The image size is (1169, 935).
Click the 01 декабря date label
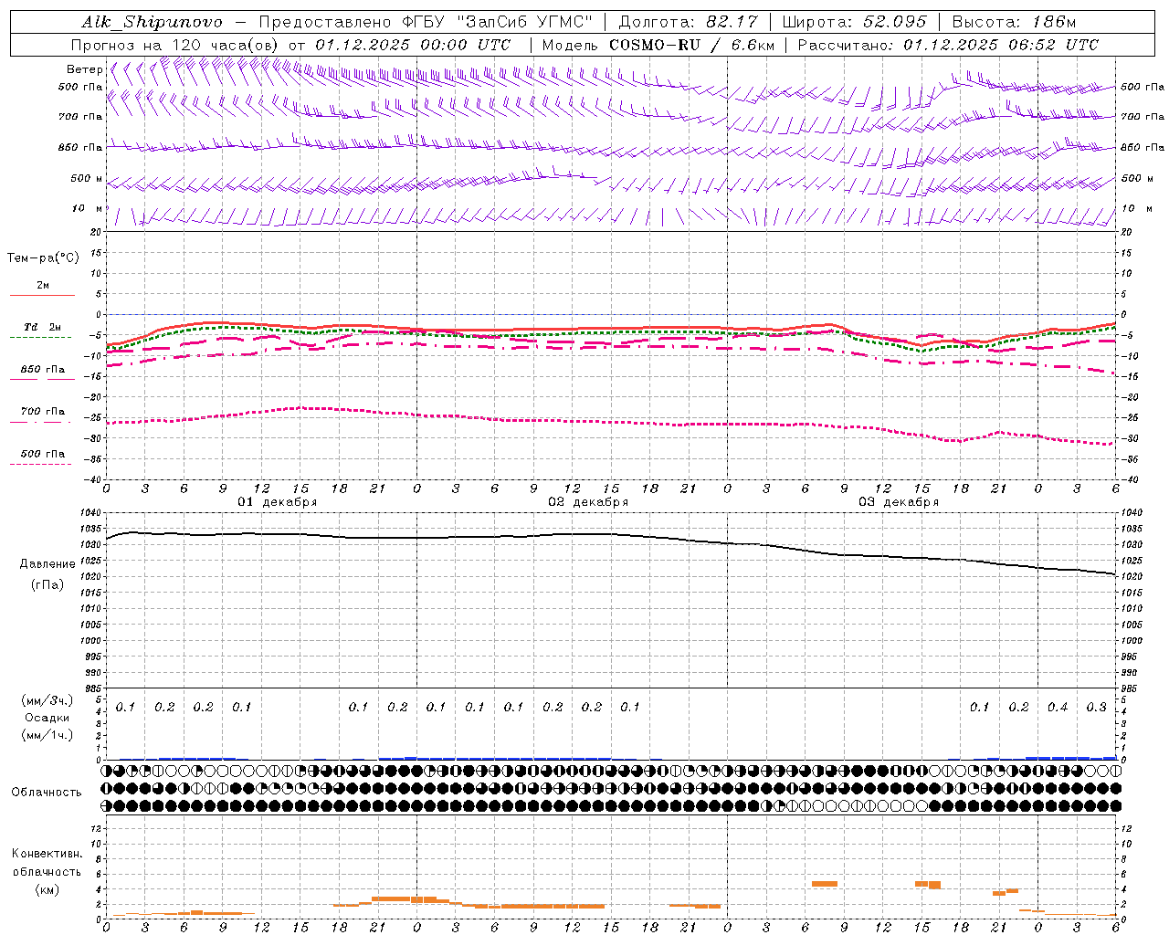click(x=278, y=502)
